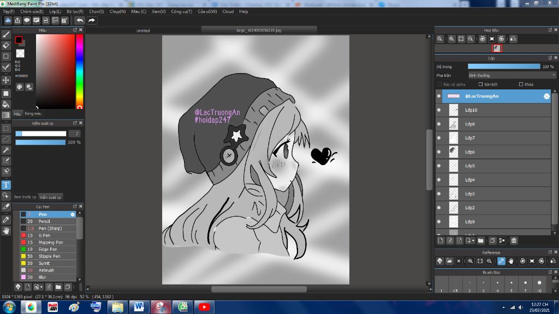
Task: Select the Hand pan tool
Action: pos(6,231)
